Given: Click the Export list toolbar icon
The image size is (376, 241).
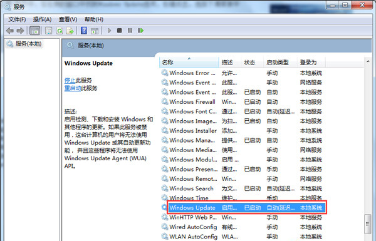Looking at the screenshot, I should tap(70, 31).
